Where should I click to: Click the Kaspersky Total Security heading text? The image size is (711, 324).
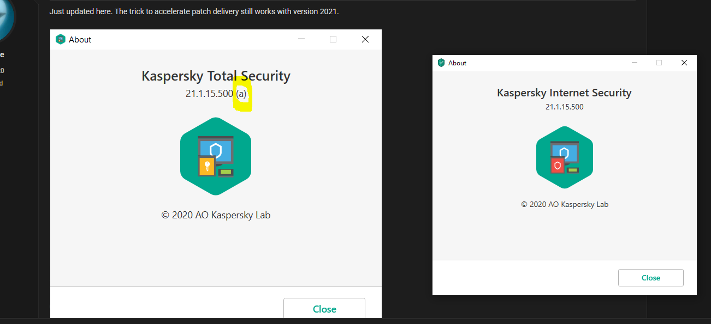(x=216, y=76)
